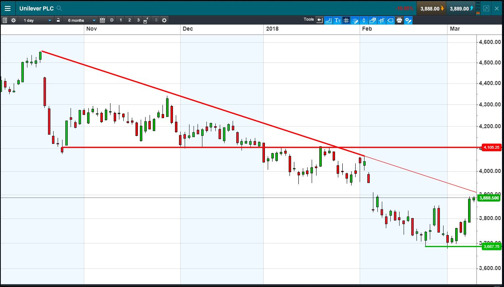
Task: Click the search magnifier beside Unilever PLC
Action: pos(60,8)
